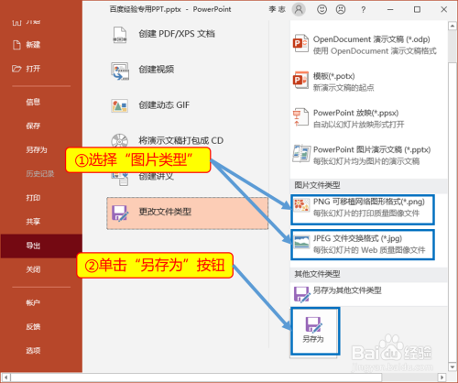This screenshot has height=383, width=458.
Task: Click the Package Presentation for CD icon
Action: [x=120, y=140]
